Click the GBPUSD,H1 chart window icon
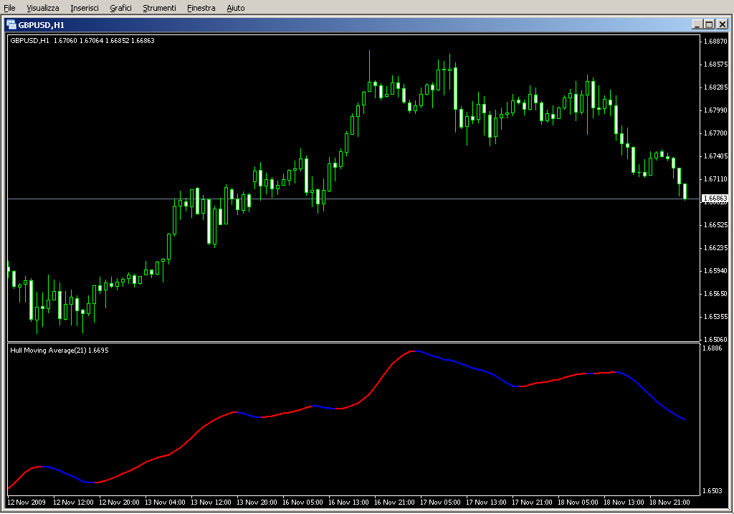The image size is (734, 514). click(11, 25)
